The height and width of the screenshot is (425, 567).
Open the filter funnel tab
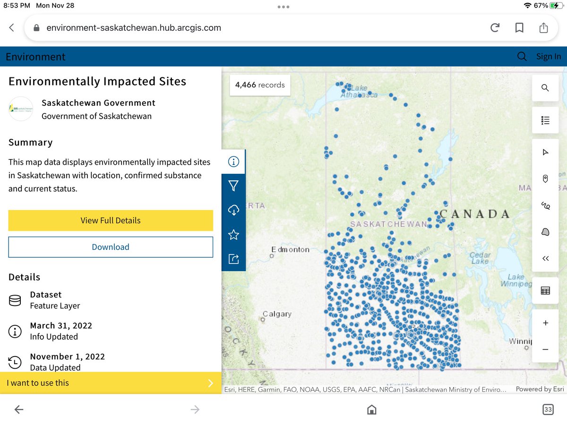[x=233, y=186]
